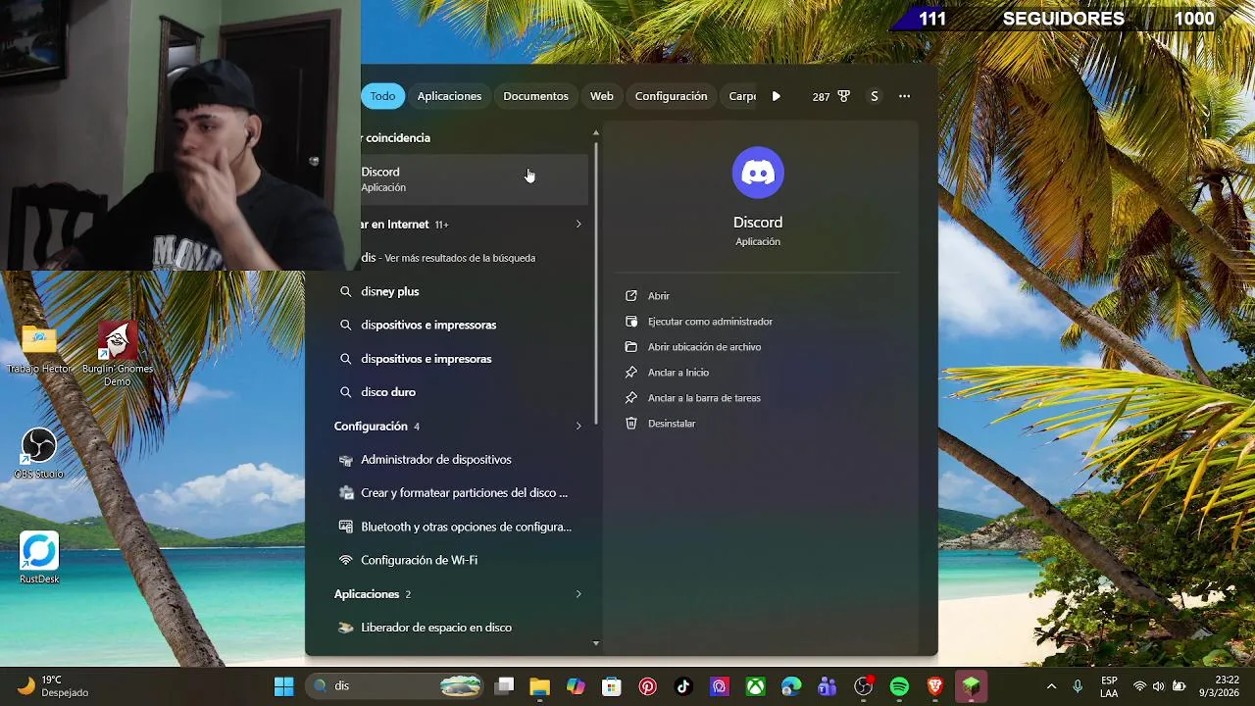Screen dimensions: 1255x706
Task: Switch to the Web filter tab
Action: (x=602, y=96)
